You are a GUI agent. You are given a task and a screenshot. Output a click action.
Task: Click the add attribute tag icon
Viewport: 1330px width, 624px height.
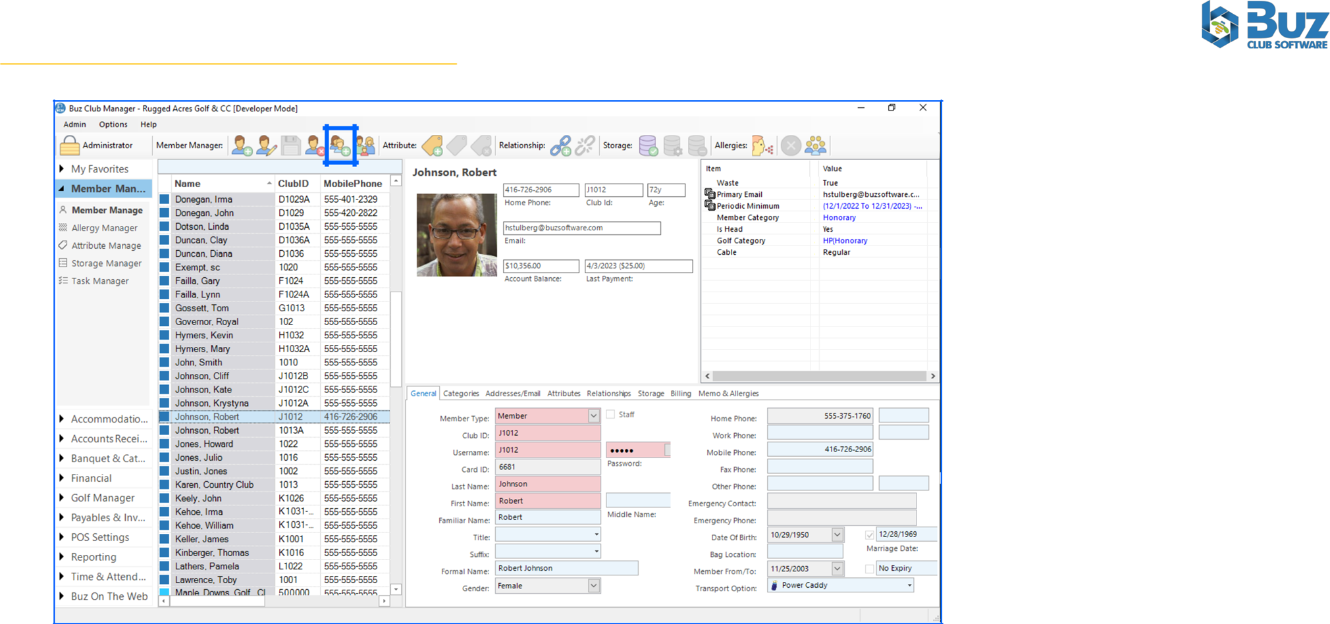[x=433, y=145]
